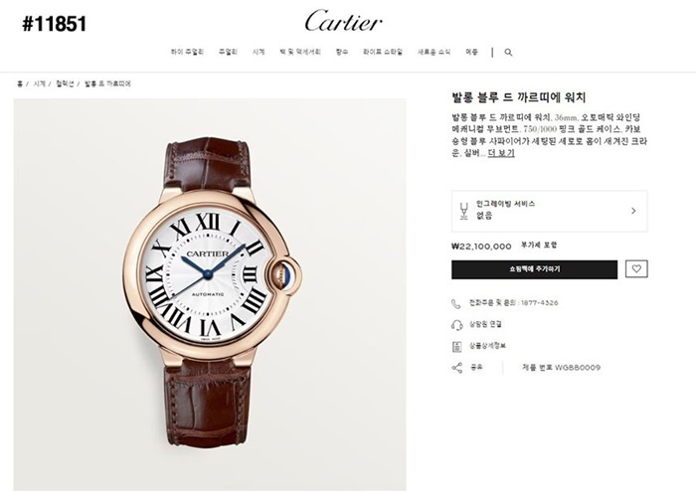The width and height of the screenshot is (696, 494).
Task: Open the 시계 menu item
Action: [259, 52]
